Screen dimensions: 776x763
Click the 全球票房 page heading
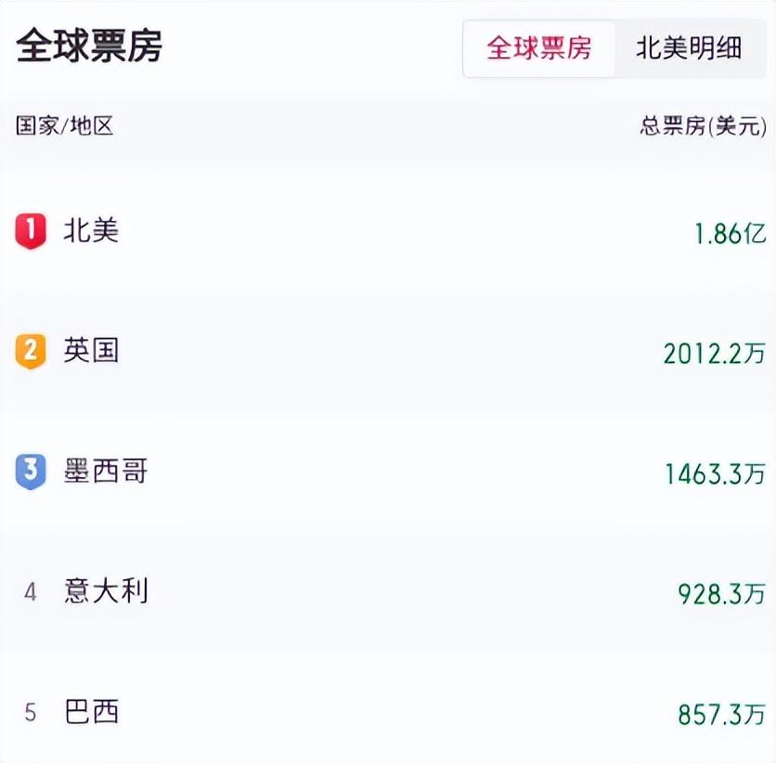click(x=89, y=45)
